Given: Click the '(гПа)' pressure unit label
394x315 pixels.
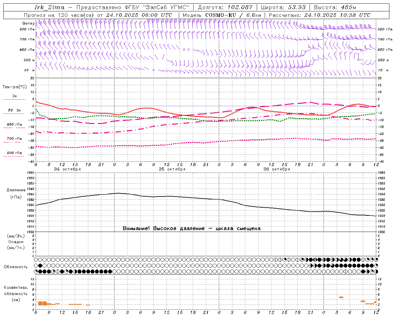Looking at the screenshot, I should [x=16, y=197].
